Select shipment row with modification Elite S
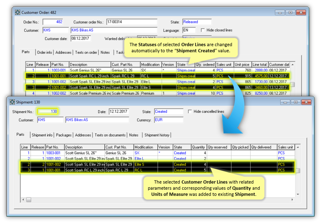Image resolution: width=321 pixels, height=223 pixels. tap(157, 164)
